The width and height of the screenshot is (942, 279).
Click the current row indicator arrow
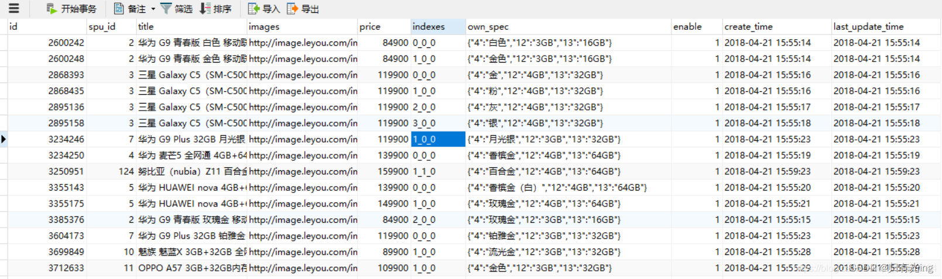[x=4, y=139]
